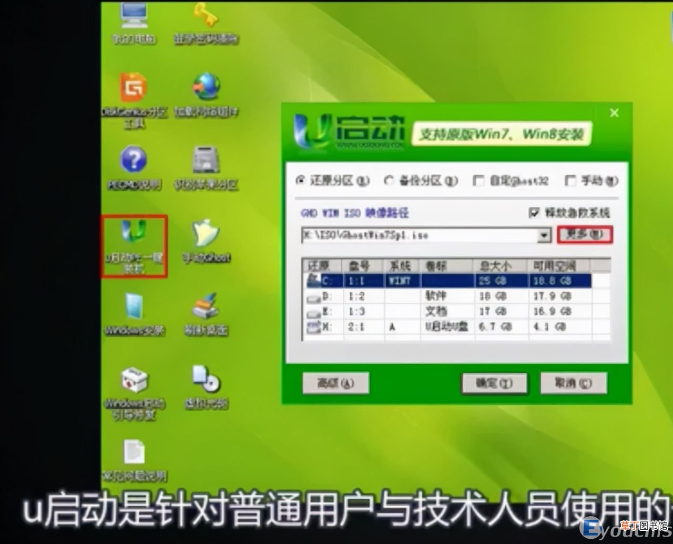
Task: Click the 取消 button
Action: click(573, 383)
